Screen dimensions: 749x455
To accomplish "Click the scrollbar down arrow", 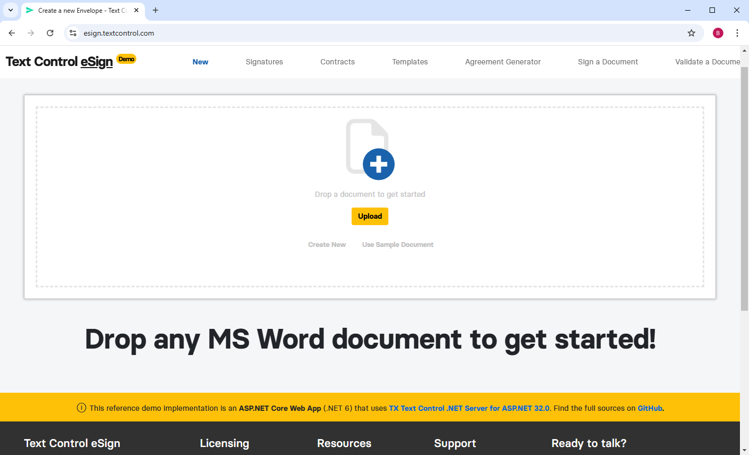I will click(744, 450).
